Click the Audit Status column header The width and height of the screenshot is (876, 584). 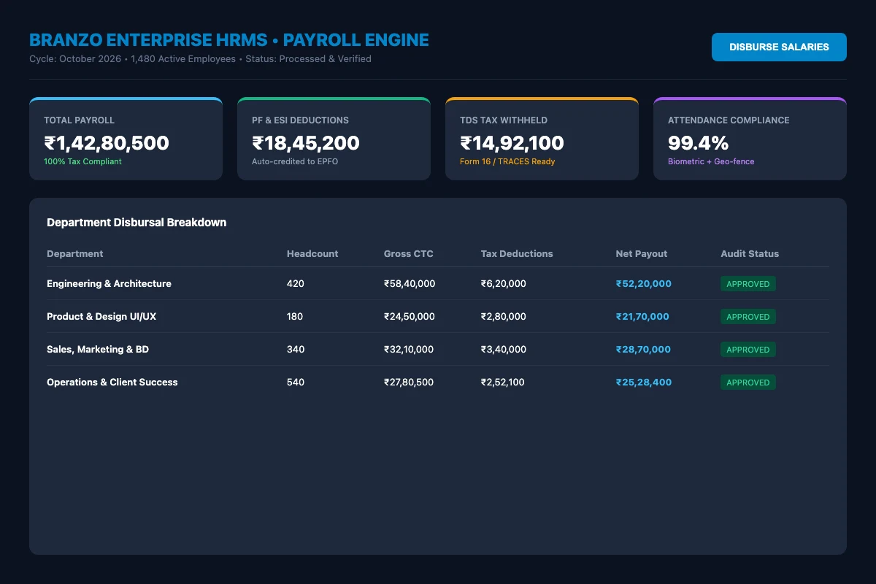coord(750,254)
